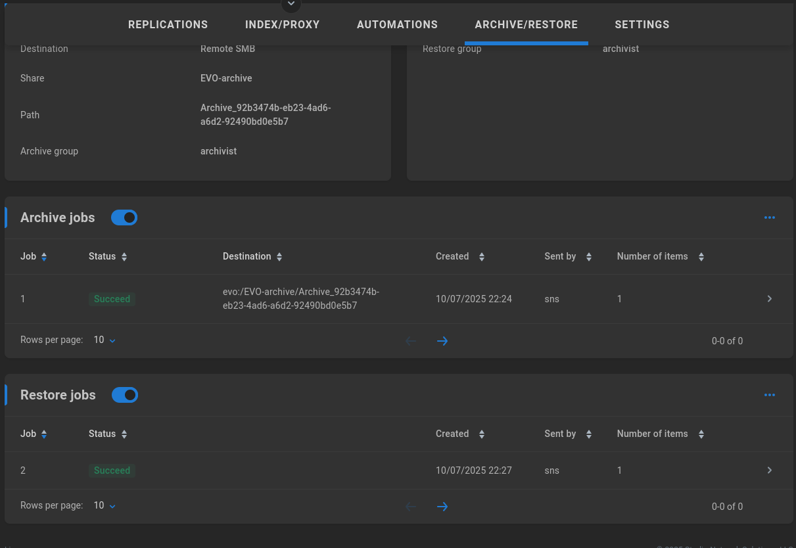Go to next page of Restore jobs

442,507
